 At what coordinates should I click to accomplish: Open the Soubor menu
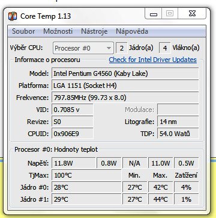pyautogui.click(x=23, y=31)
